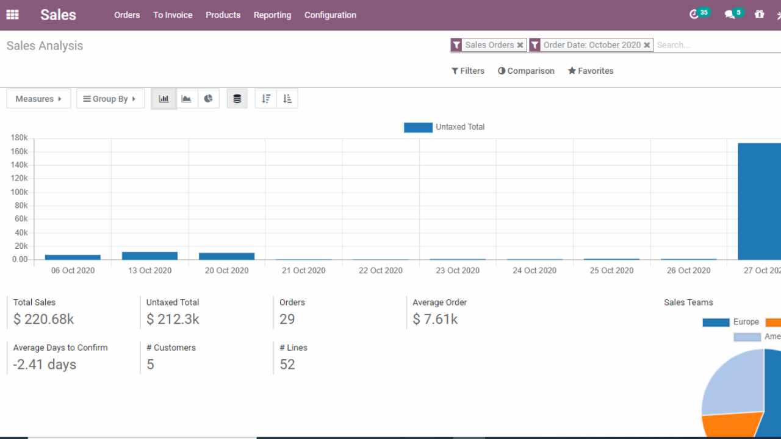781x439 pixels.
Task: Open the activities clock icon
Action: 694,15
